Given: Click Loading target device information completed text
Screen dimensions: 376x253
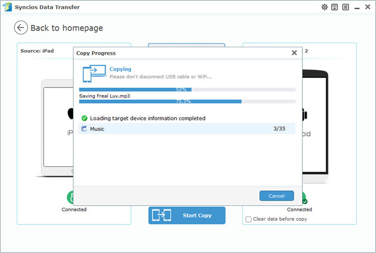Looking at the screenshot, I should click(148, 118).
